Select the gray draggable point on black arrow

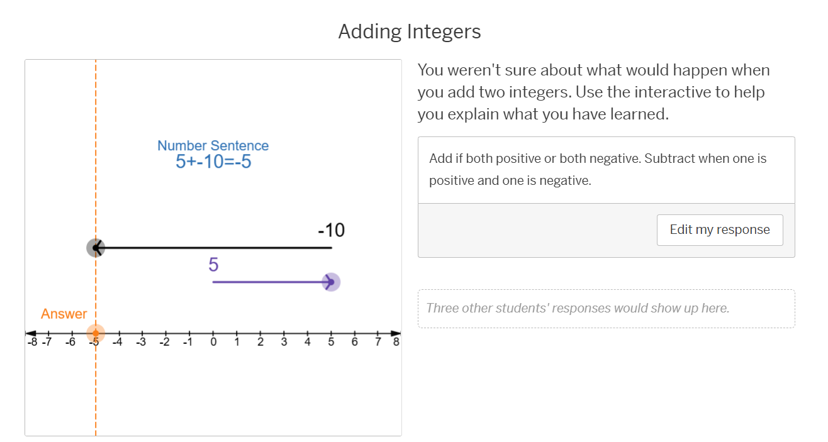pos(95,248)
